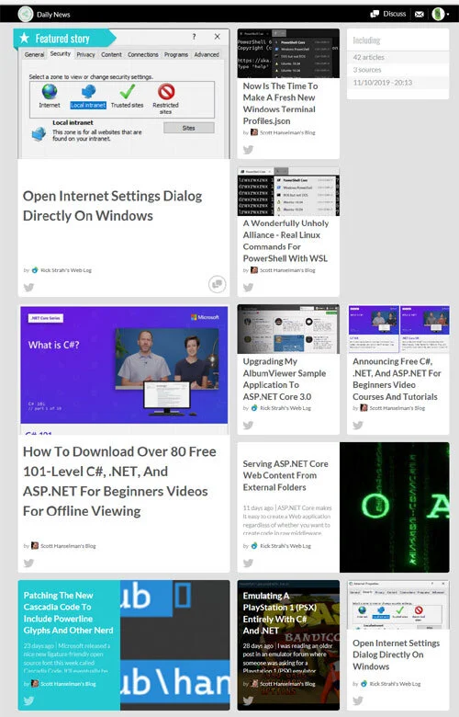Tweet the PowerShell With WSL article

tap(248, 287)
